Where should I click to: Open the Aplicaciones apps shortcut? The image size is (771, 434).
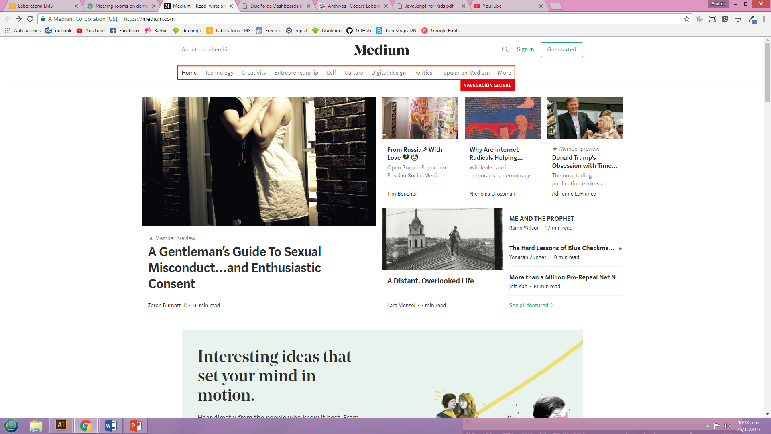22,31
